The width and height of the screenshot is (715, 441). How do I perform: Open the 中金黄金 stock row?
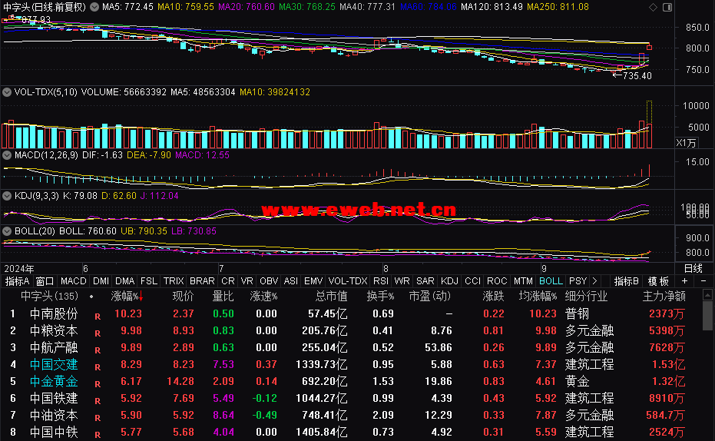pos(351,381)
